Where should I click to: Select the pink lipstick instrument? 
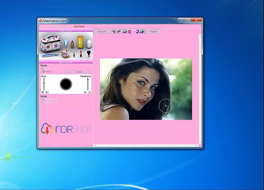[x=81, y=54]
